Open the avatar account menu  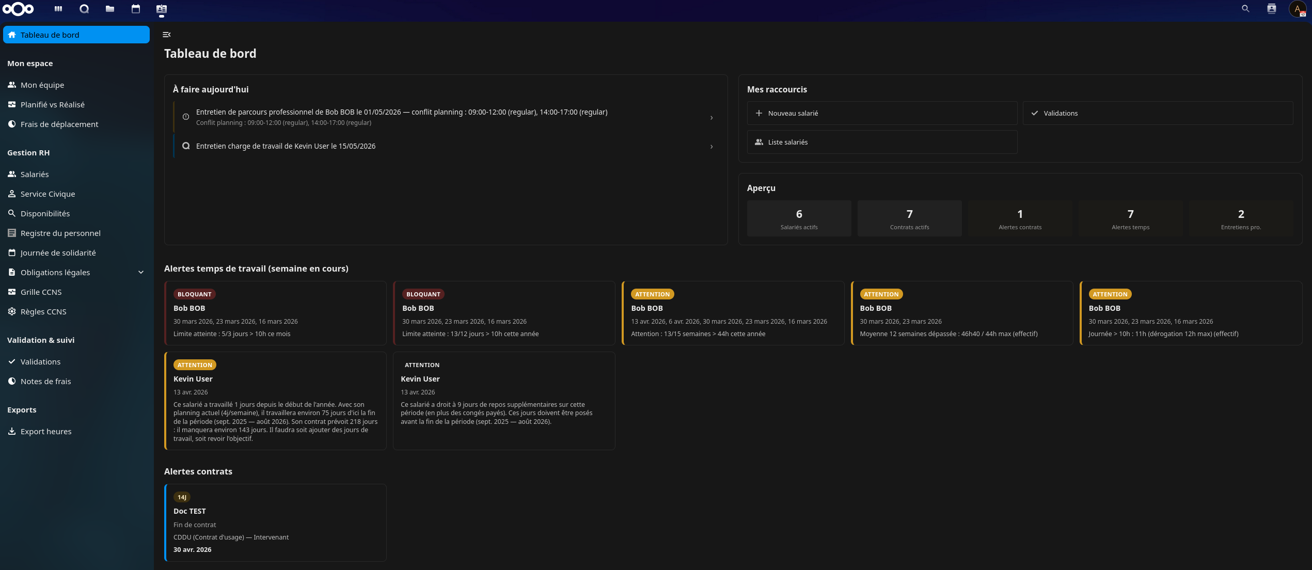(1298, 9)
